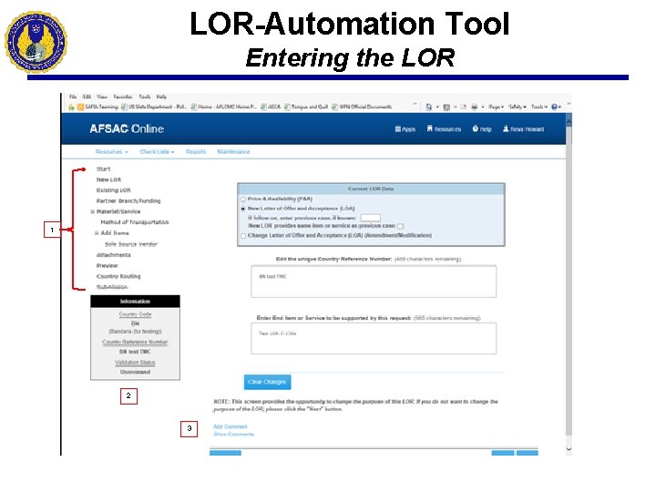Click the blue help question icon in command bar
Image resolution: width=656 pixels, height=492 pixels.
click(x=554, y=108)
